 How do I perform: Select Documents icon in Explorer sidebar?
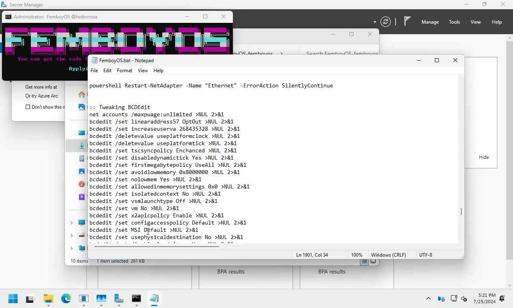(82, 158)
